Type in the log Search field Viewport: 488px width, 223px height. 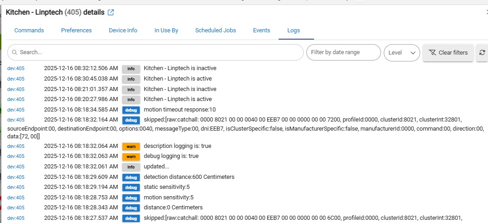(x=159, y=52)
